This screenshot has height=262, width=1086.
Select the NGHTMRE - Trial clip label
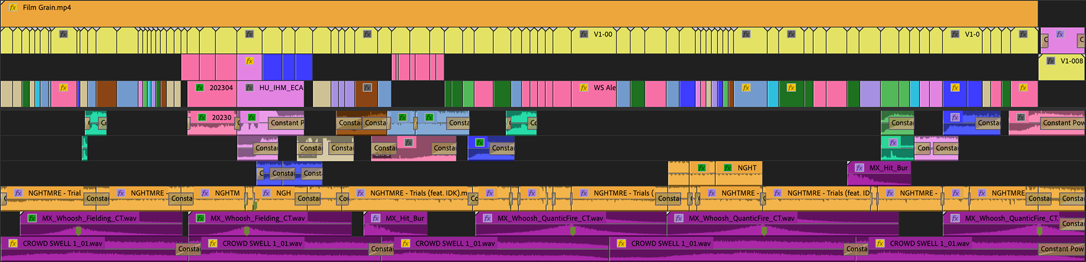pos(54,193)
